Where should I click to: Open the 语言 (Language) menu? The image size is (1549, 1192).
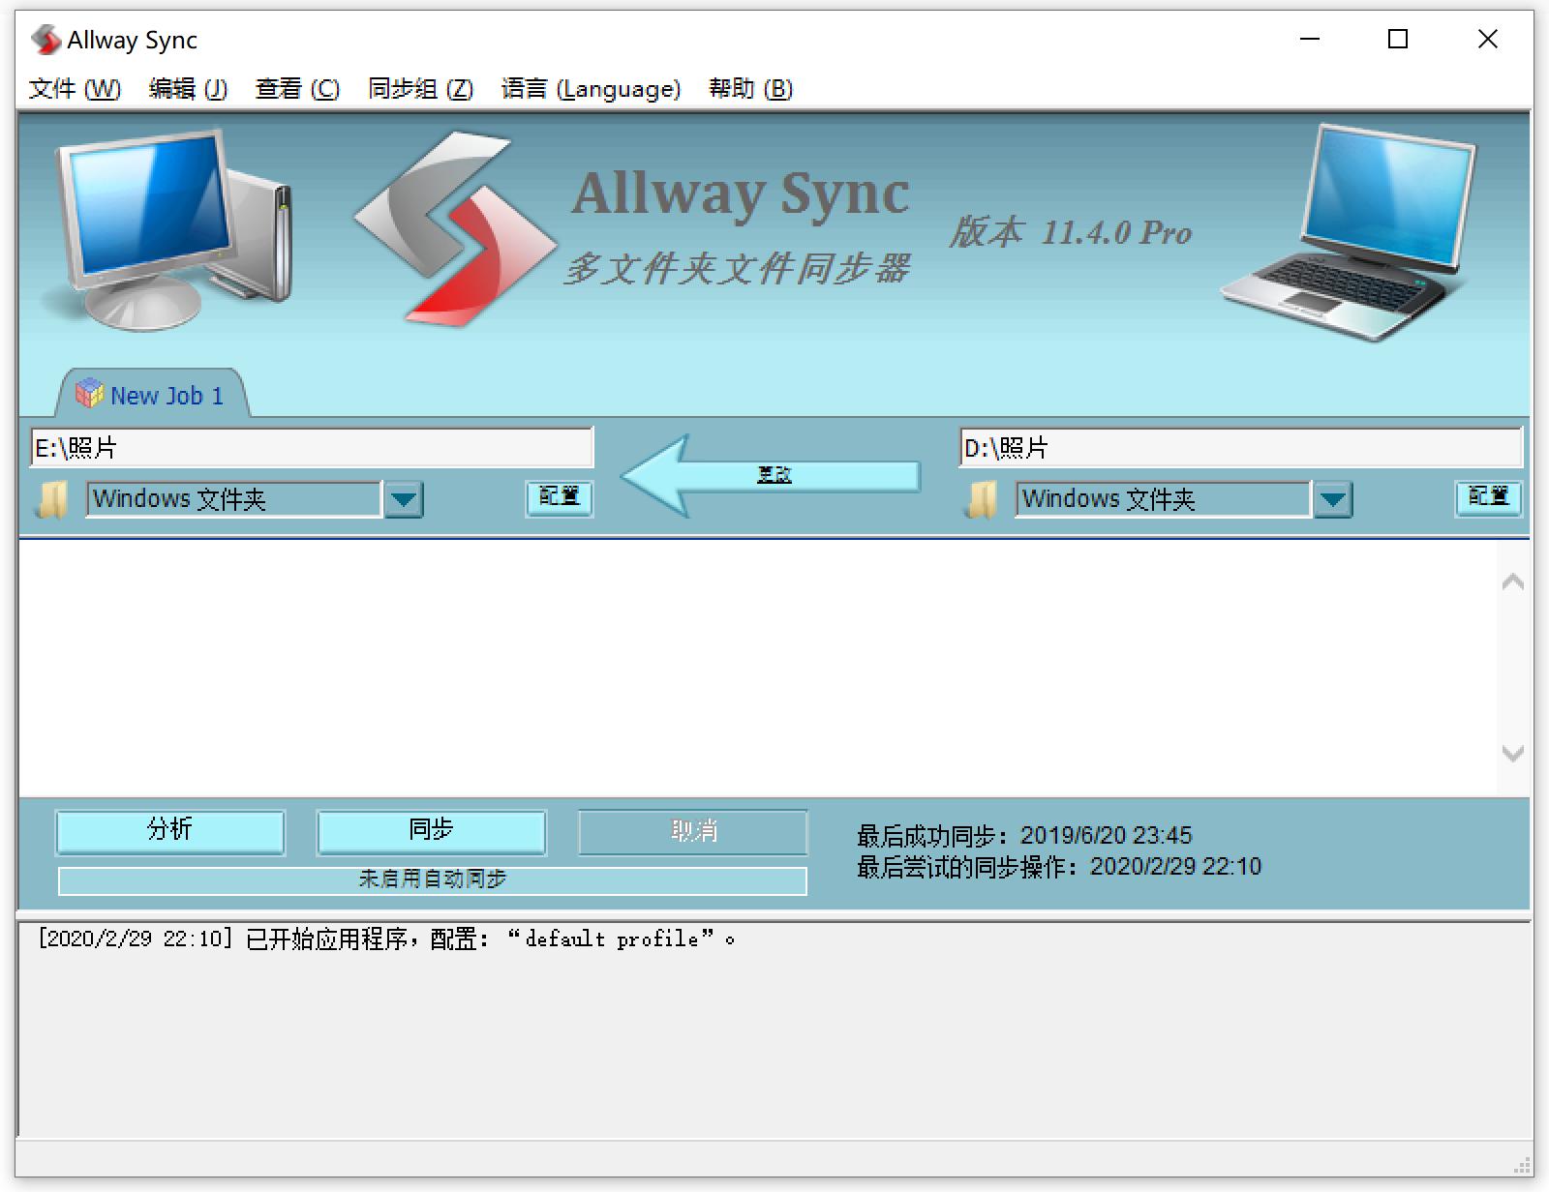[591, 89]
